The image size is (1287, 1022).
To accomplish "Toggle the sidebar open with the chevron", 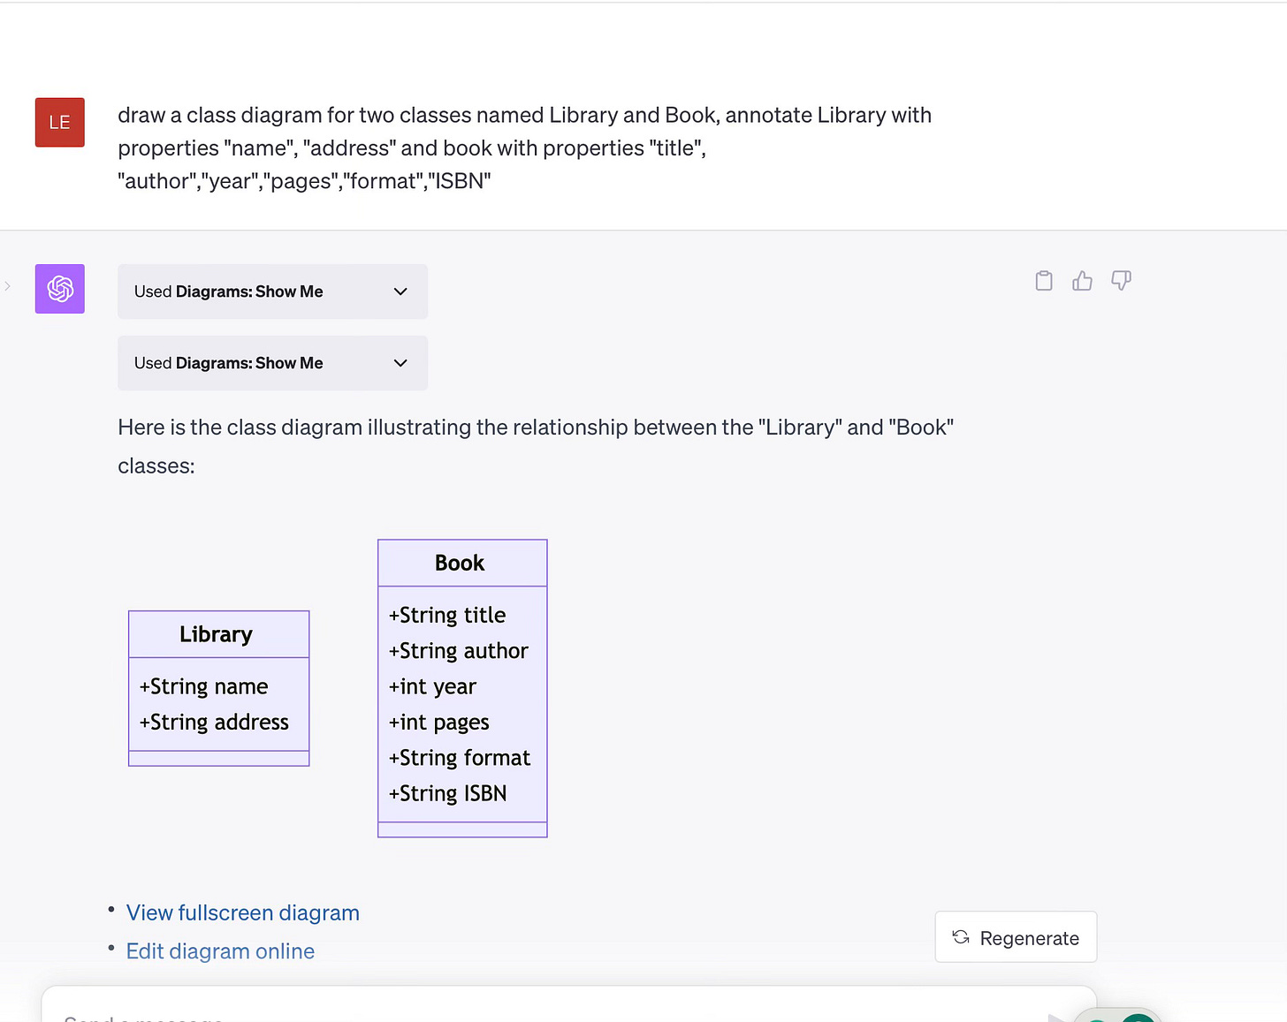I will 7,285.
